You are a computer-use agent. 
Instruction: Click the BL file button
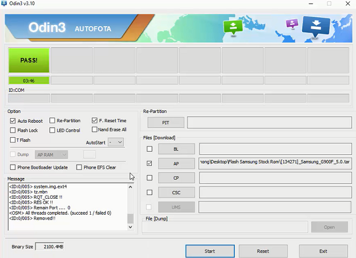[x=176, y=149]
